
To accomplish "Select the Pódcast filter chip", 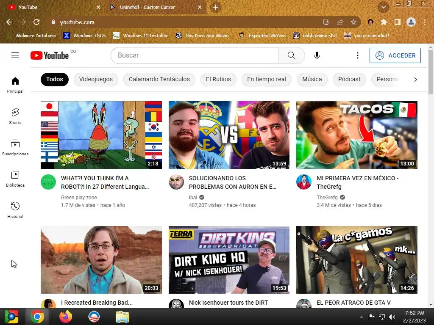I will tap(349, 79).
